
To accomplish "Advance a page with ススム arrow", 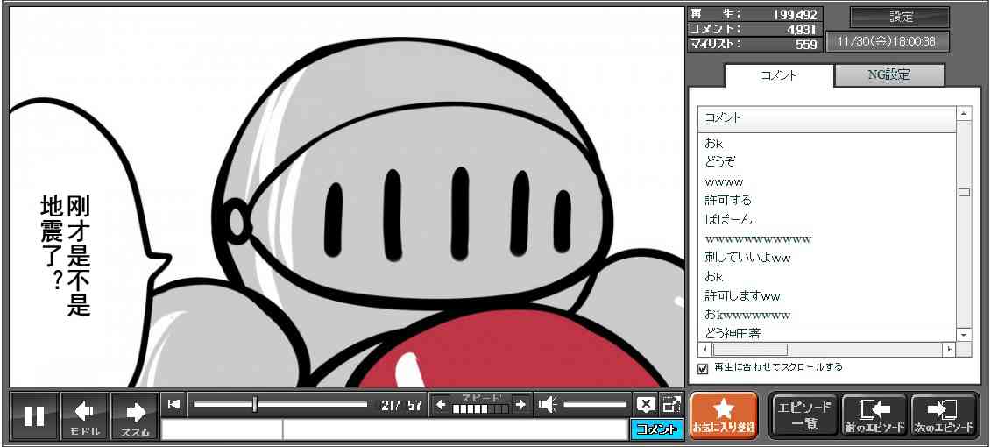I will click(135, 415).
